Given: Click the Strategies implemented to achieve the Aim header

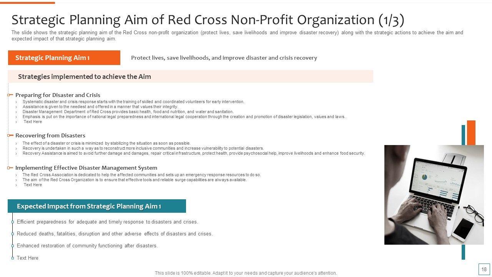Looking at the screenshot, I should [x=85, y=77].
